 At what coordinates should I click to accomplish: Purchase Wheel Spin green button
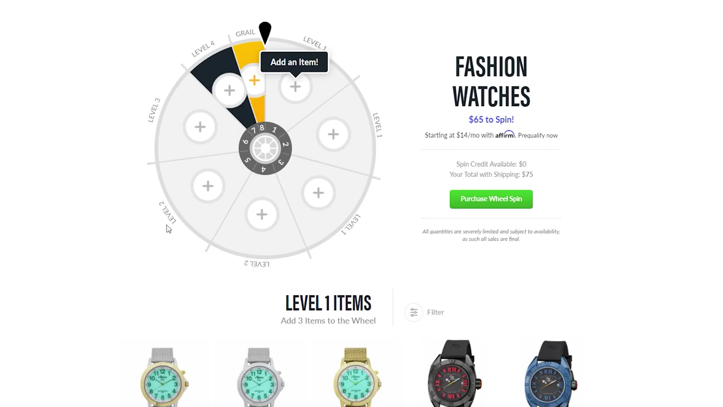[491, 199]
